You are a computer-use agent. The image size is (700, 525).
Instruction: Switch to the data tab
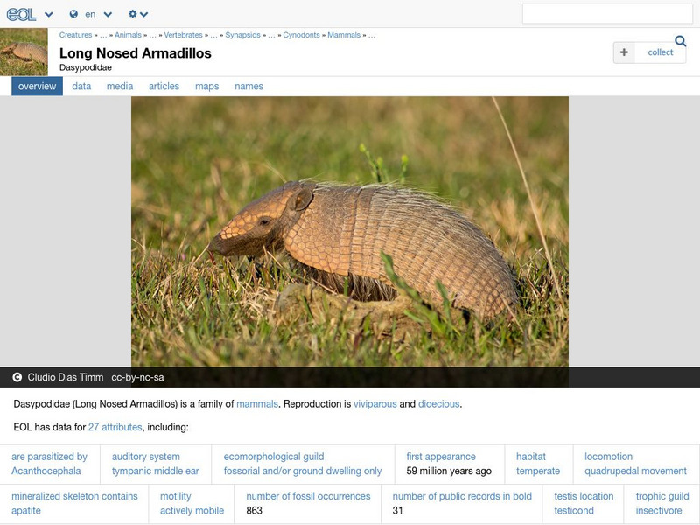[81, 87]
